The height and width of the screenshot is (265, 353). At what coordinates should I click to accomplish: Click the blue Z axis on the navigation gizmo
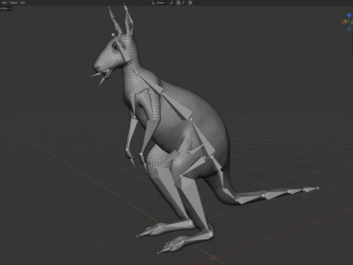[349, 15]
